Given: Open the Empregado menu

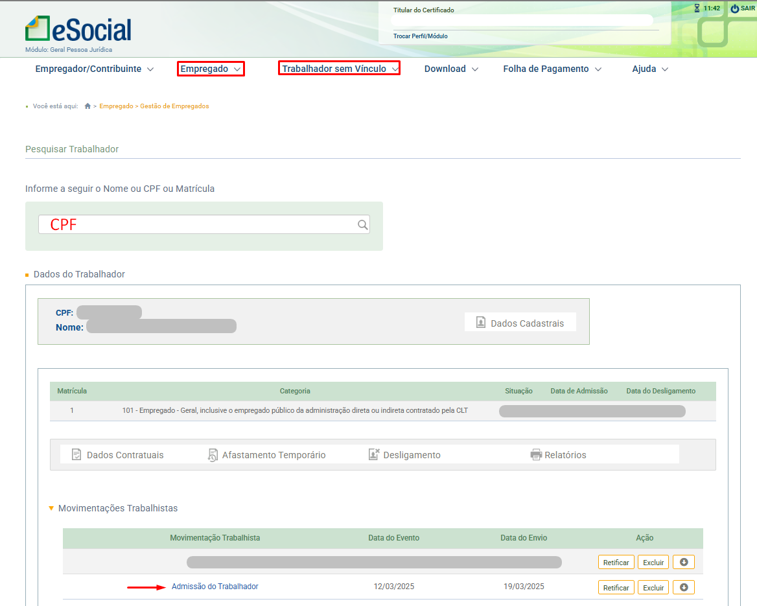Looking at the screenshot, I should (x=211, y=69).
